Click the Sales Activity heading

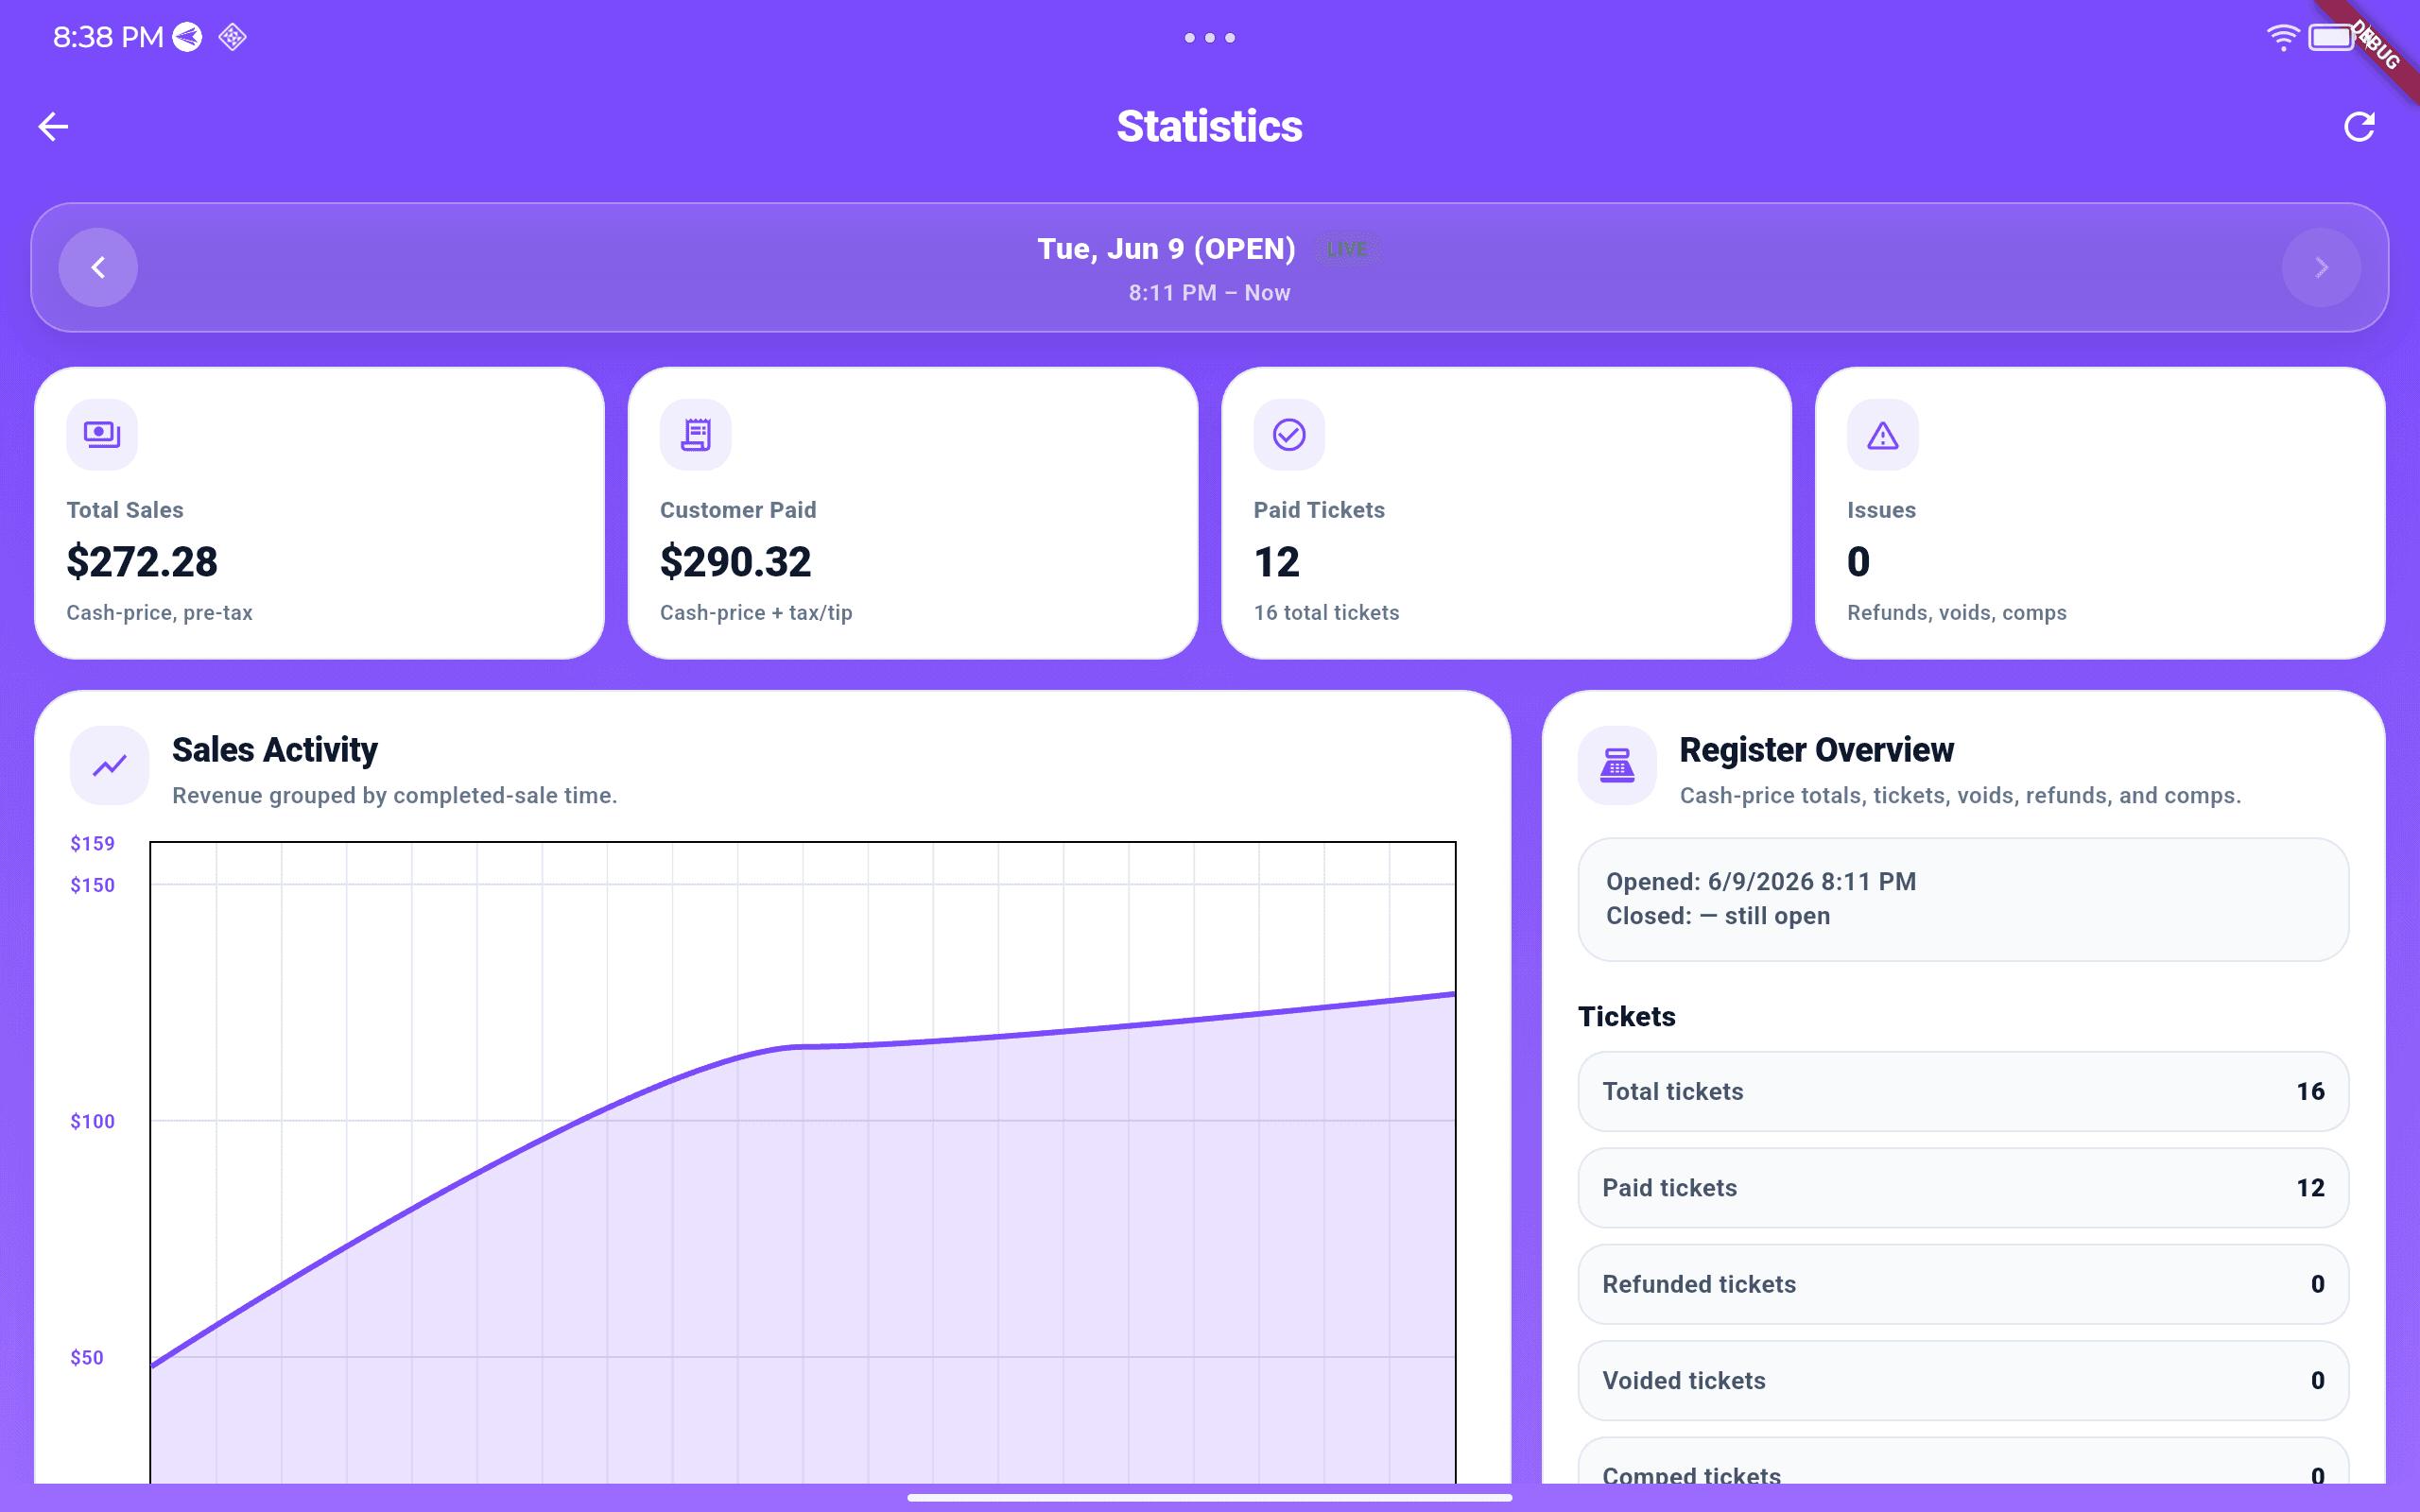pos(274,749)
